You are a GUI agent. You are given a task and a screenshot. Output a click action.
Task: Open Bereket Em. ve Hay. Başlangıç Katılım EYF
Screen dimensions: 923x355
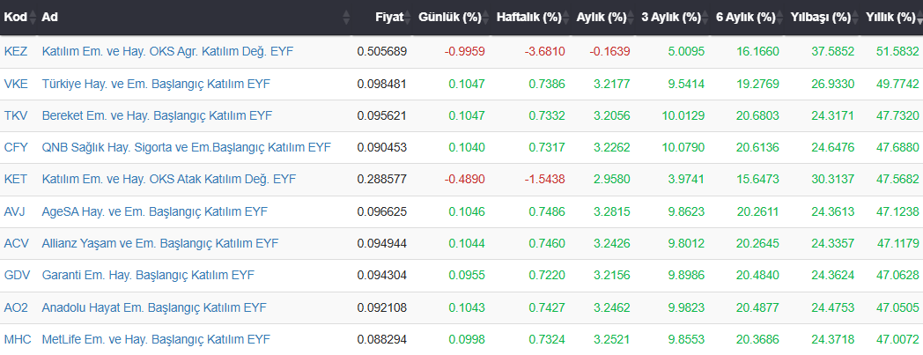pos(157,115)
